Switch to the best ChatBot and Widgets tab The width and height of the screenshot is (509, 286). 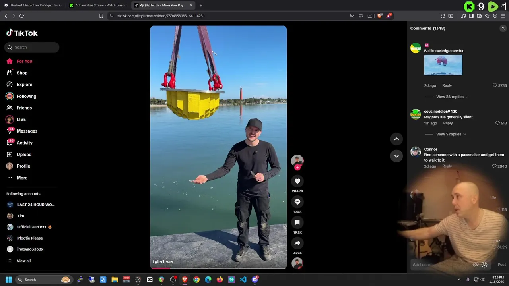[33, 5]
